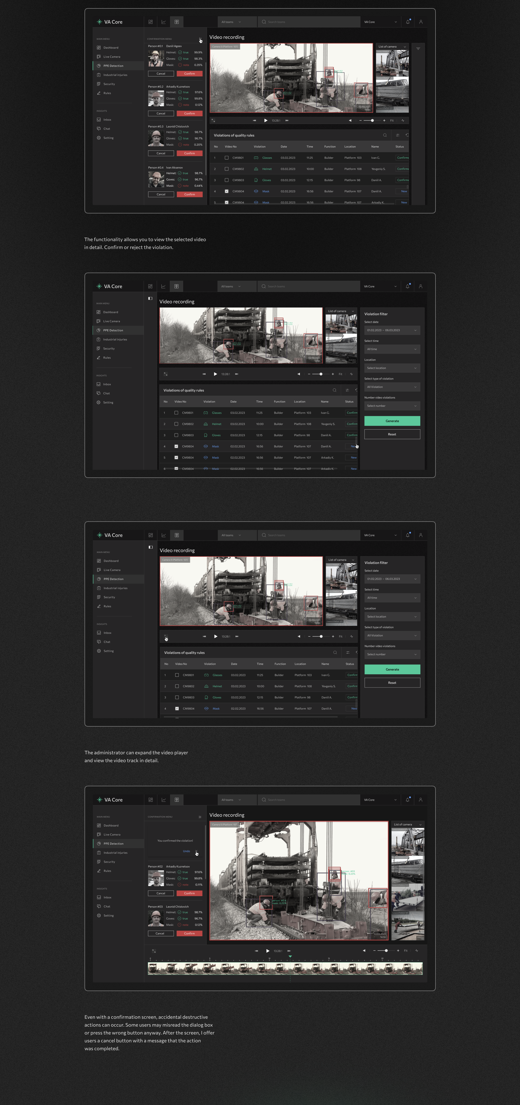Open the collapsed filter icon beside the first mockup's camera list
The width and height of the screenshot is (520, 1105).
418,49
